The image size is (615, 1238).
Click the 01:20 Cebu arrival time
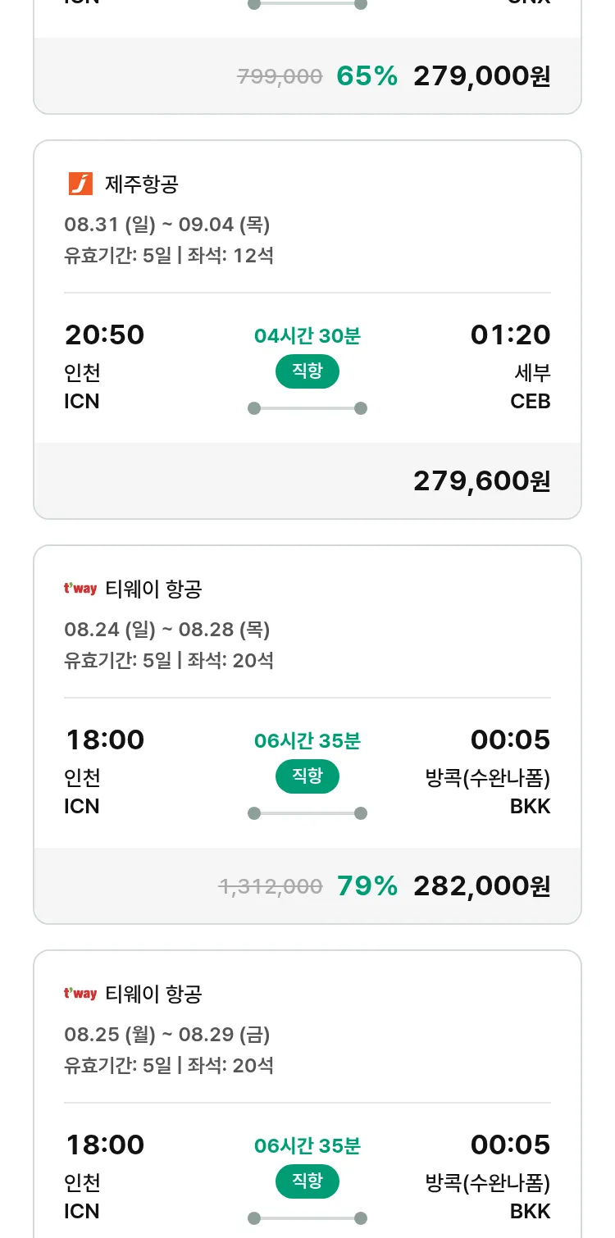[510, 335]
